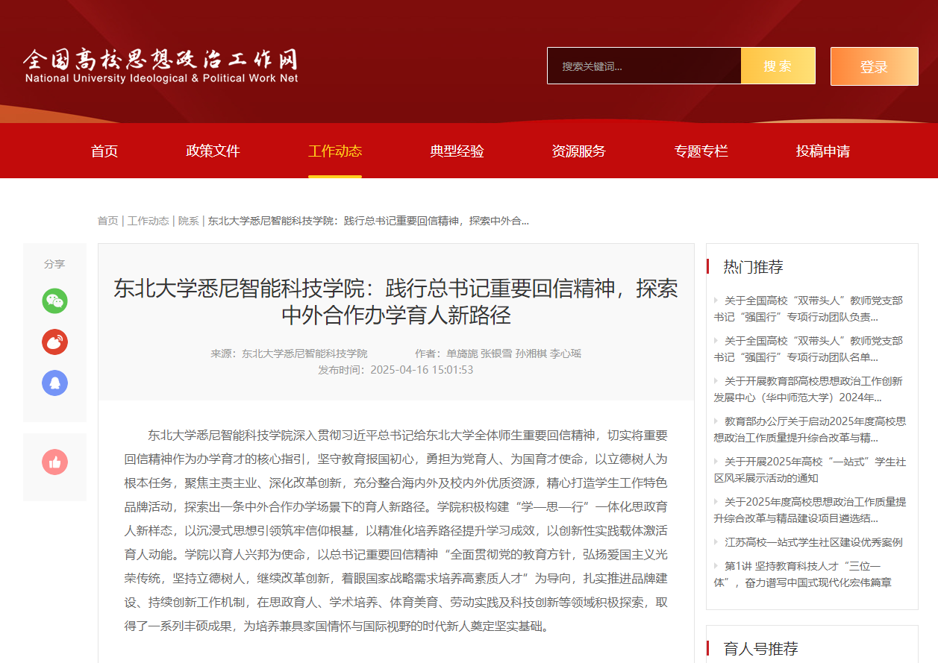Open the 政策文件 menu item
Image resolution: width=938 pixels, height=663 pixels.
213,151
